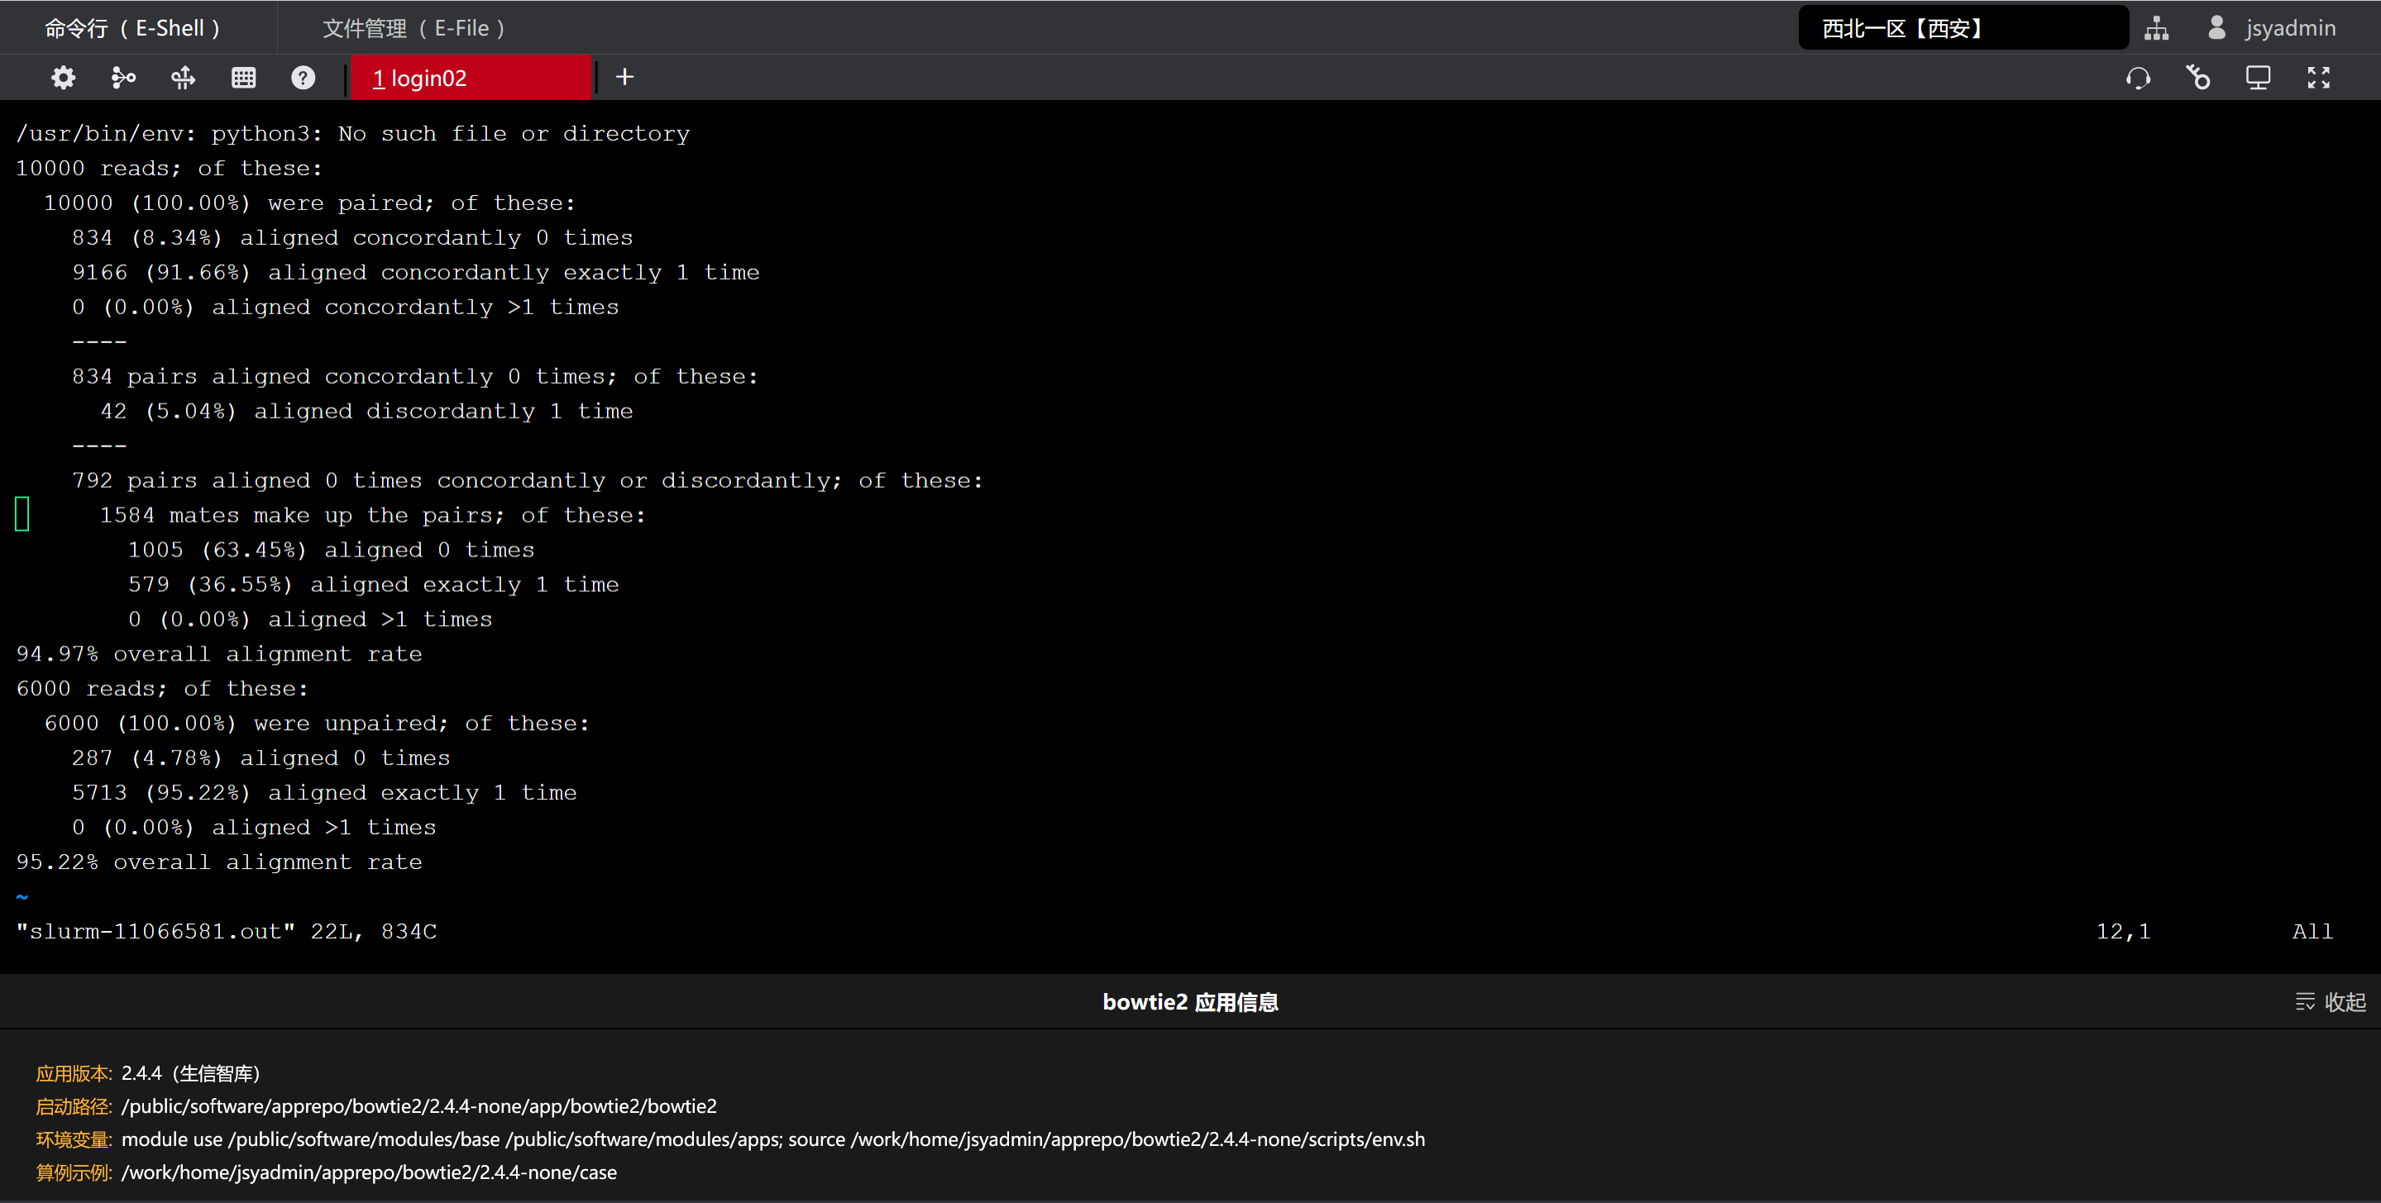2381x1203 pixels.
Task: Collapse the panel with 收起
Action: pos(2331,1001)
